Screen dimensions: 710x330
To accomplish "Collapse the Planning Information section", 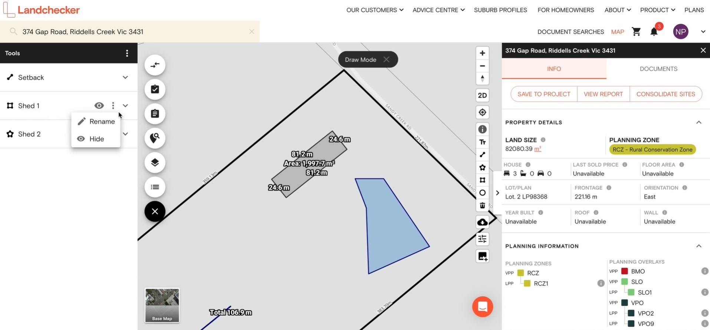I will coord(699,246).
